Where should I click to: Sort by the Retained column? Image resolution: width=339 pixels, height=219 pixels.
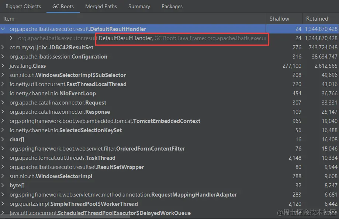click(318, 18)
